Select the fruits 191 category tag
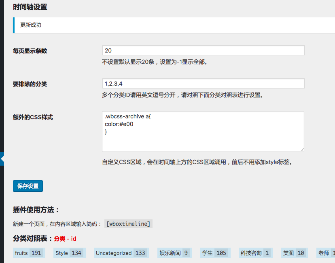 (29, 253)
